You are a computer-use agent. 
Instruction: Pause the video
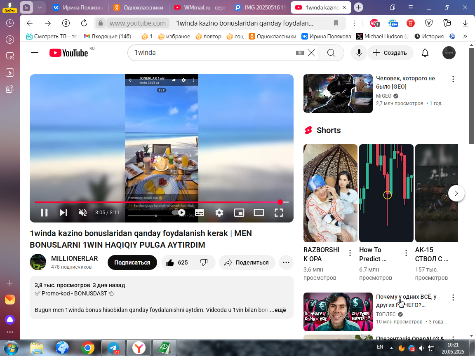click(x=44, y=213)
